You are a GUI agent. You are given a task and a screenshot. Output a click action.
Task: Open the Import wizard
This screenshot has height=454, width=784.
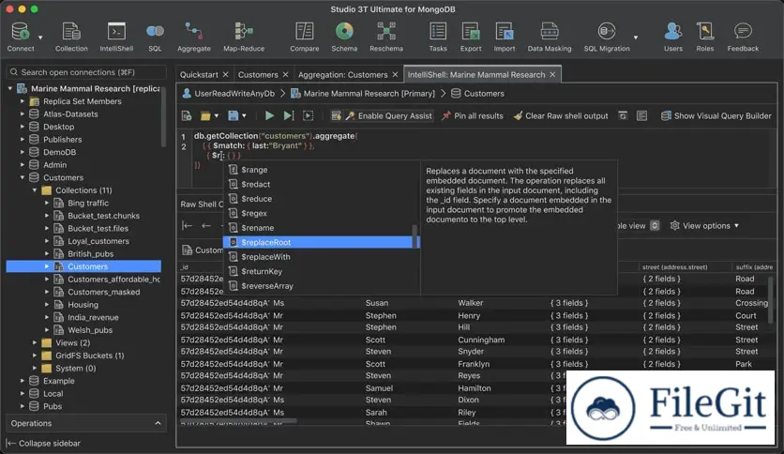tap(504, 37)
